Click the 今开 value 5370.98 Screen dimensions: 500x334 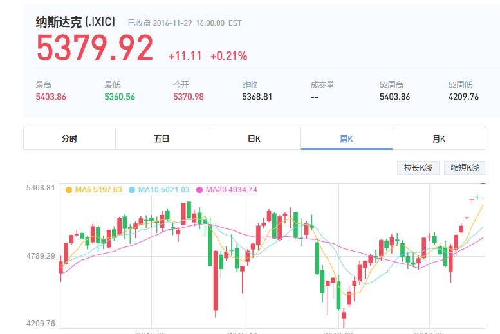click(189, 97)
